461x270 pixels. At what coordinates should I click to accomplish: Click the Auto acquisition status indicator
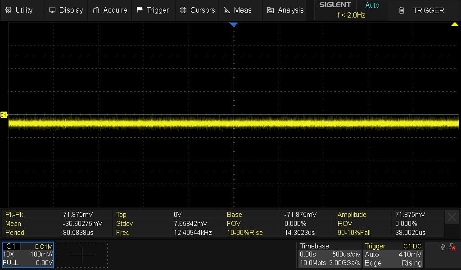(372, 5)
